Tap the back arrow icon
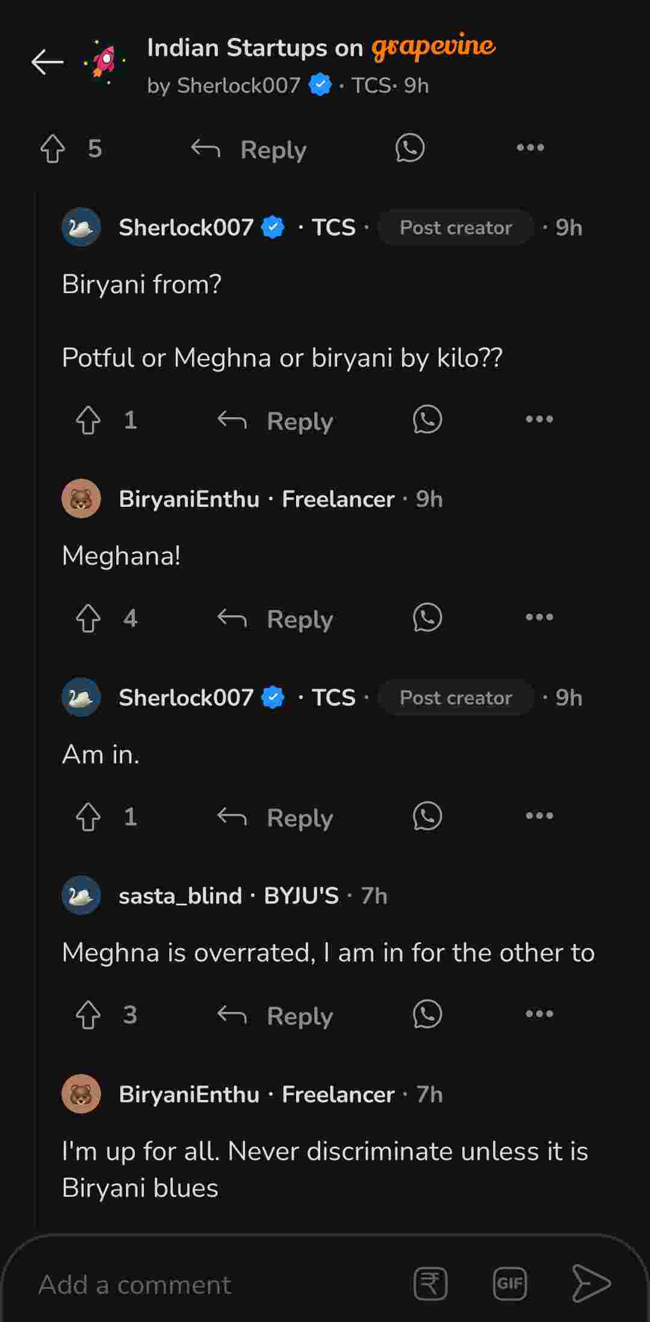This screenshot has width=650, height=1322. point(48,62)
